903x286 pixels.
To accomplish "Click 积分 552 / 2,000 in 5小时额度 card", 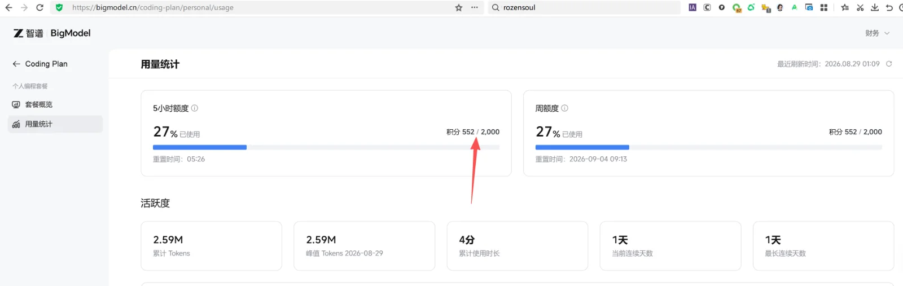I will pyautogui.click(x=473, y=132).
